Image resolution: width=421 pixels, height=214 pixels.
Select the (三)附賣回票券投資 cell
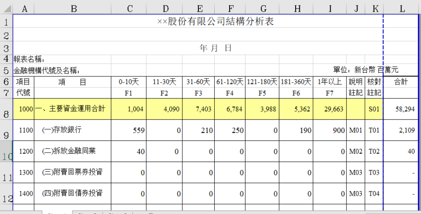click(73, 172)
